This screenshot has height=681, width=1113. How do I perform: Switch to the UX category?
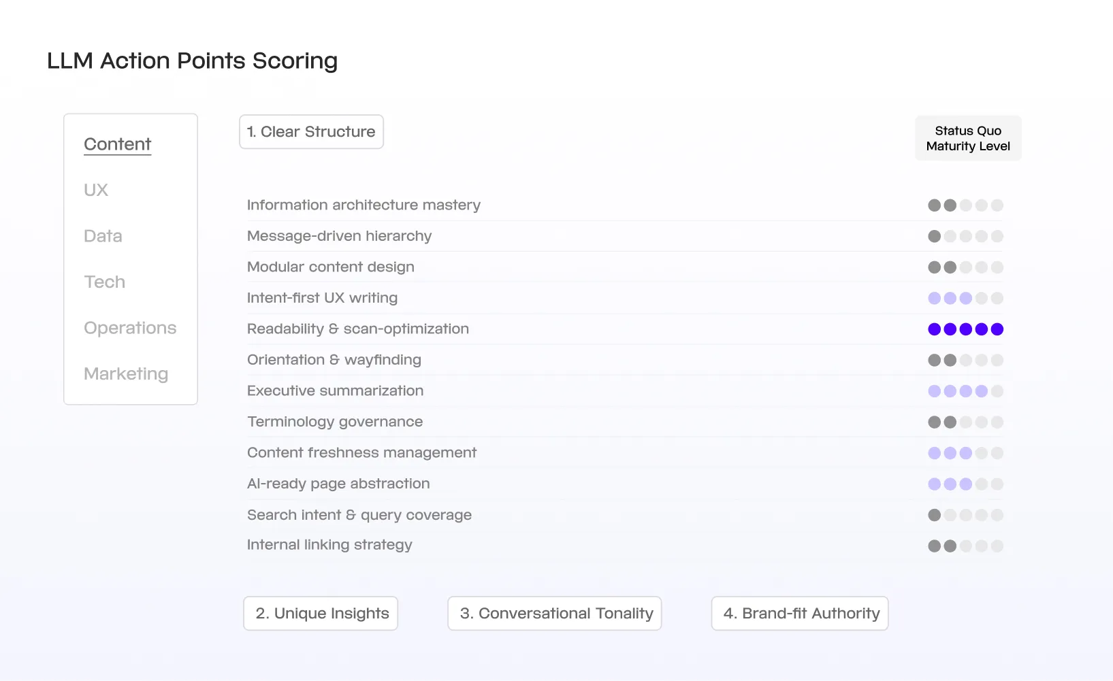[x=96, y=190]
